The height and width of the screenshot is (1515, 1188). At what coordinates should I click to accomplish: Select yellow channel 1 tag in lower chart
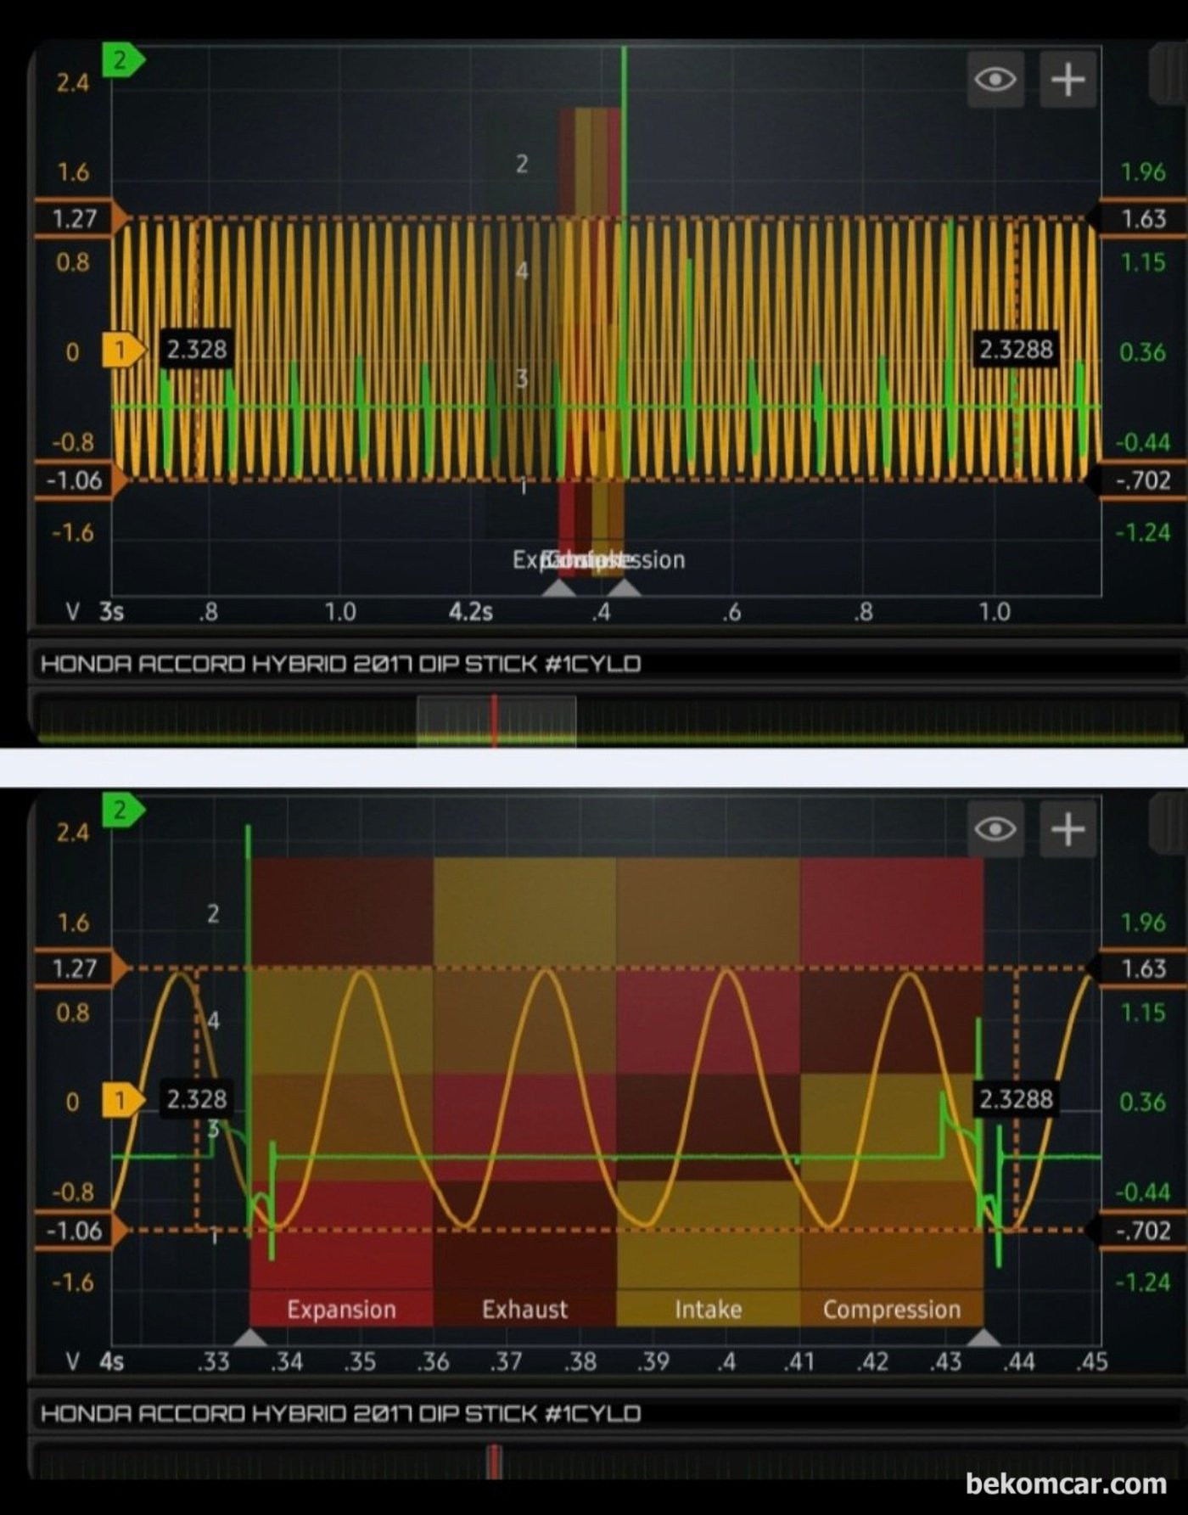click(x=121, y=1100)
